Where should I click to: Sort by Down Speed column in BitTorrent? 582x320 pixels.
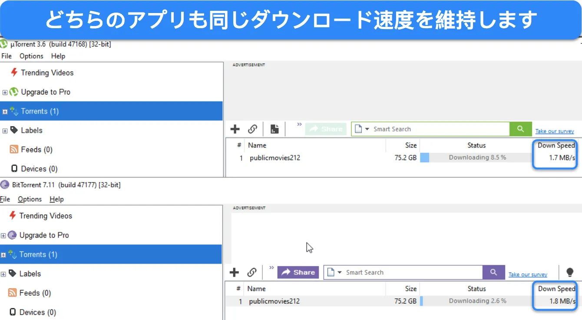pyautogui.click(x=556, y=289)
